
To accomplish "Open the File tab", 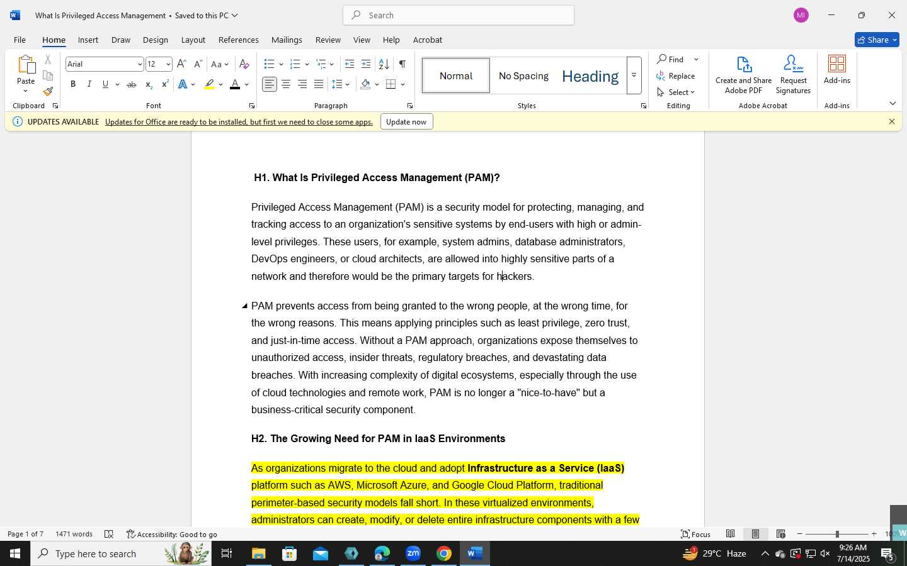I will [20, 40].
